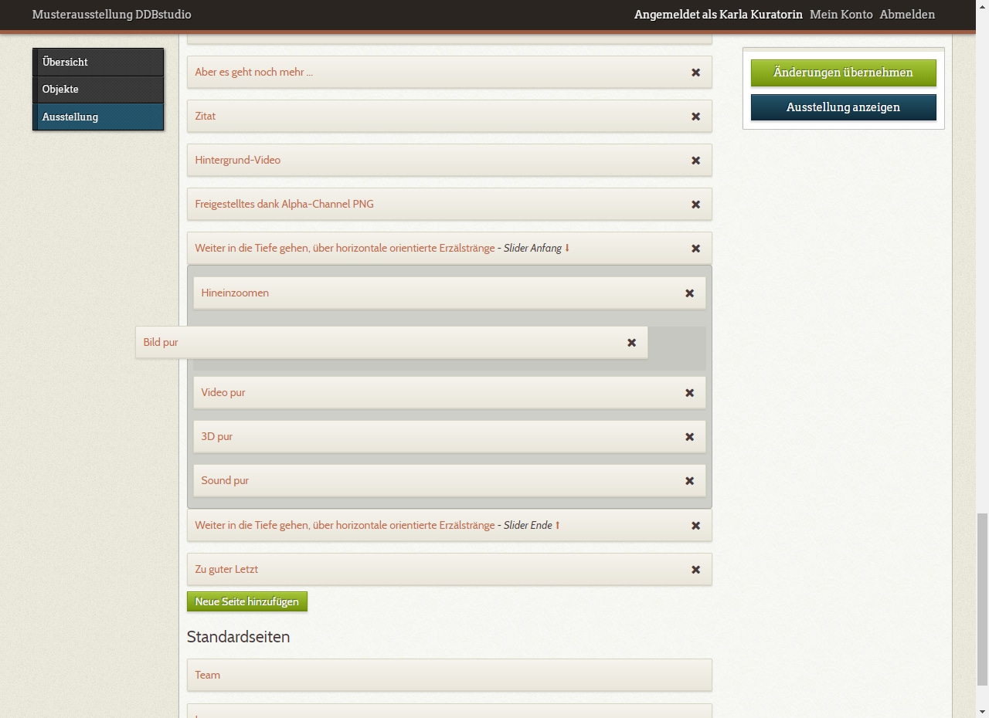Open the Bild pur page
This screenshot has height=718, width=989.
[x=161, y=343]
